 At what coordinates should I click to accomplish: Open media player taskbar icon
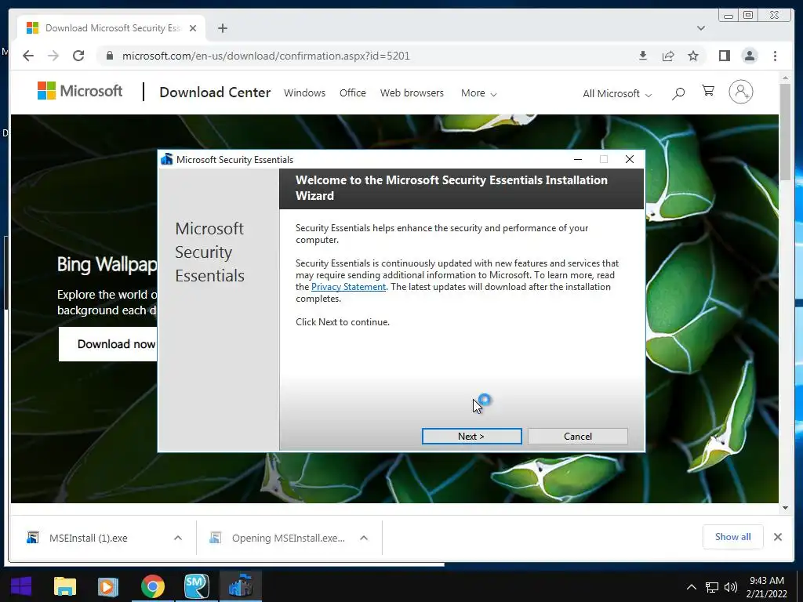[x=108, y=586]
